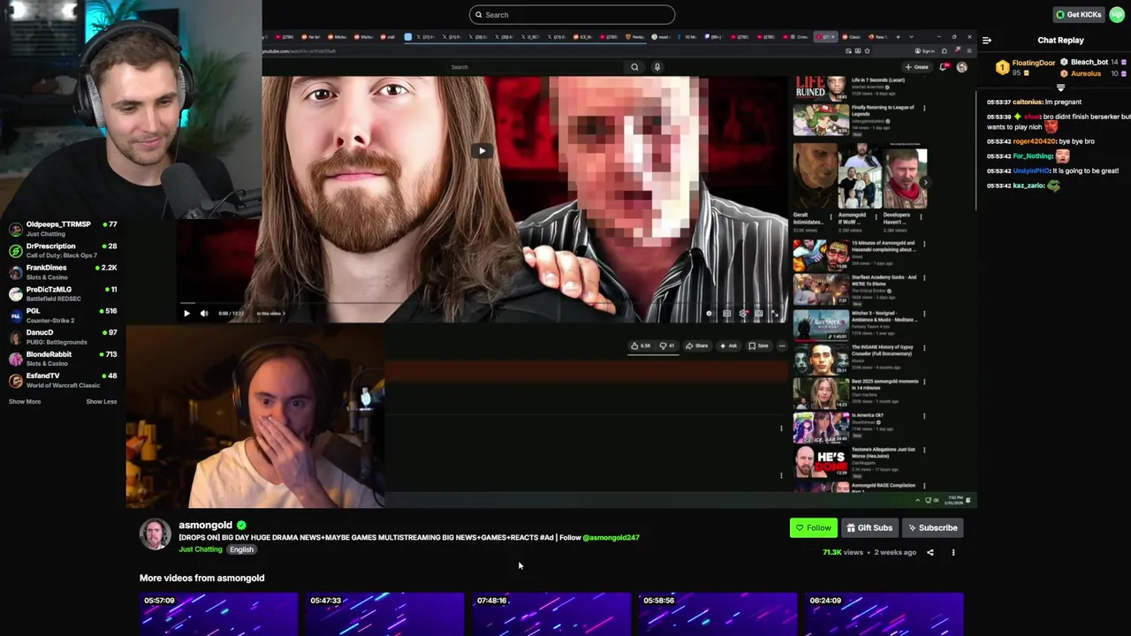Viewport: 1131px width, 636px height.
Task: Open YouTube notifications bell
Action: (944, 67)
